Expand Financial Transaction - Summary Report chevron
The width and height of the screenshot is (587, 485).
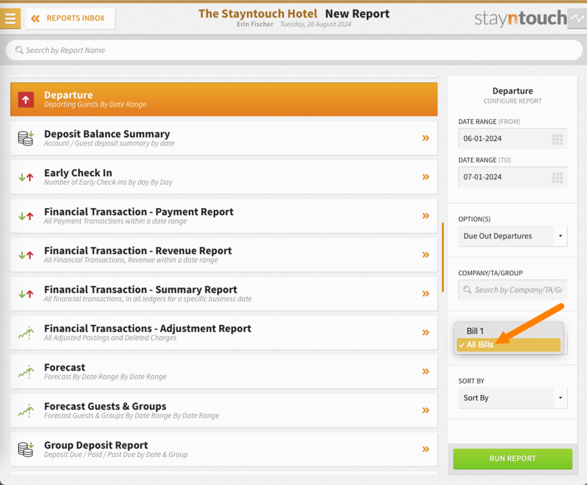coord(426,294)
